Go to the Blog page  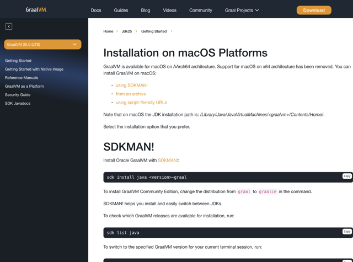tap(146, 10)
